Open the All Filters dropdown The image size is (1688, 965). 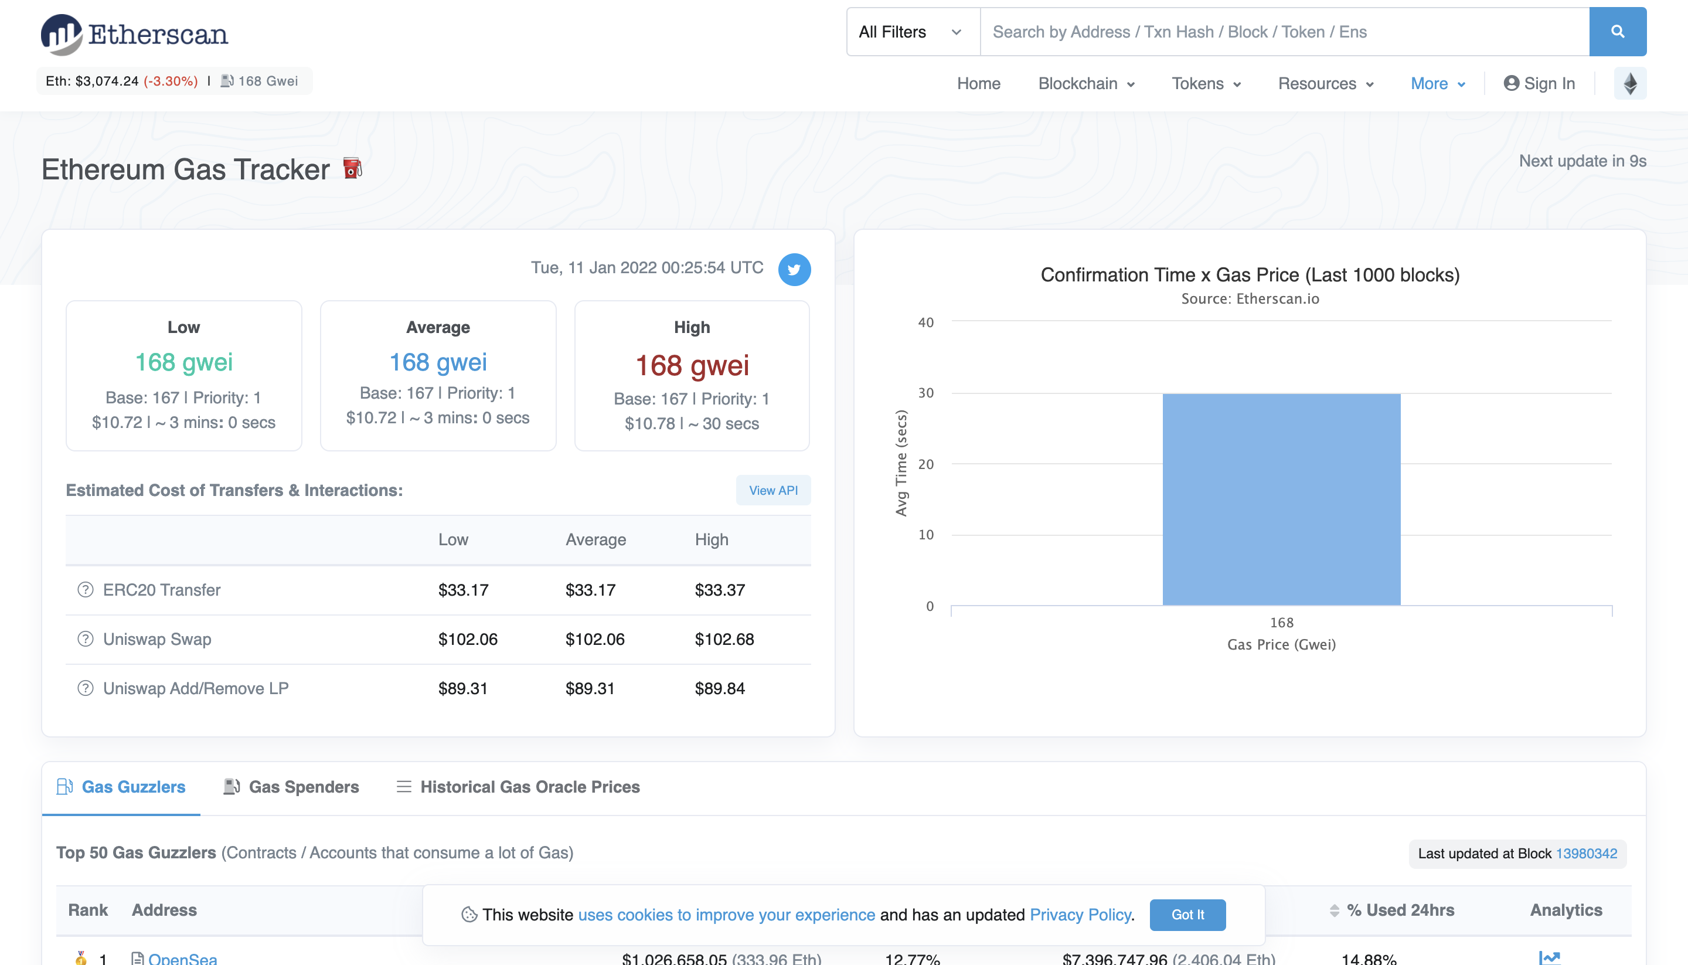(x=911, y=32)
